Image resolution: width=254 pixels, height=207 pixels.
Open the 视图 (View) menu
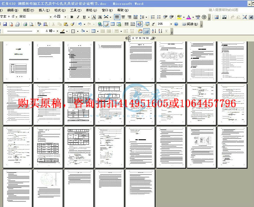tap(28, 10)
